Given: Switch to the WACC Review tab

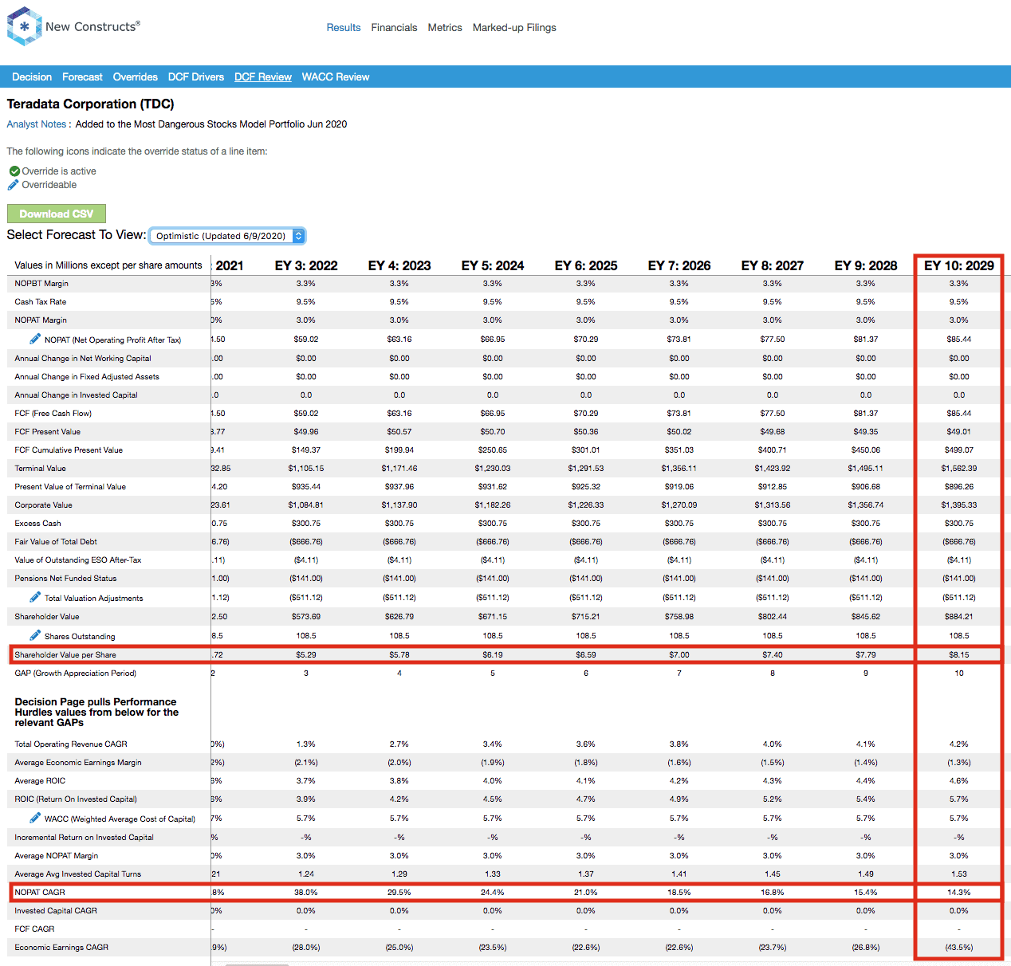Looking at the screenshot, I should (x=336, y=77).
